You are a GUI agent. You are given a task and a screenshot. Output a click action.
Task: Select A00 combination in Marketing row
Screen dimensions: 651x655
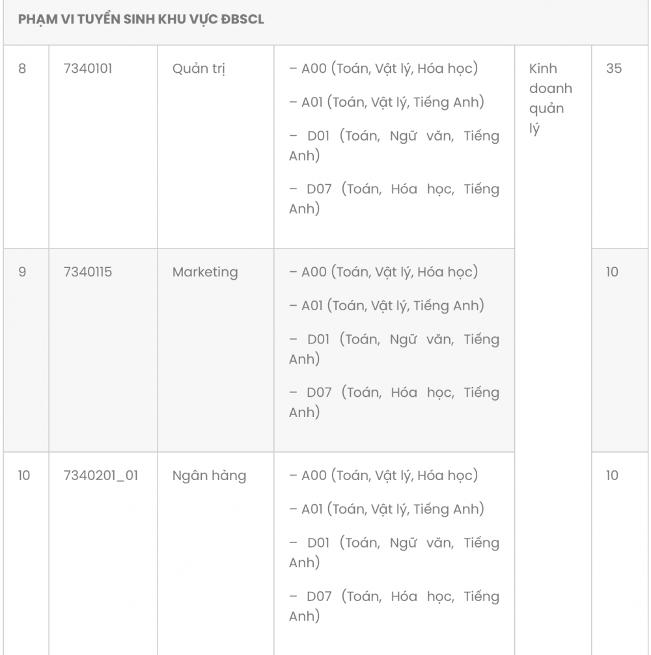383,272
